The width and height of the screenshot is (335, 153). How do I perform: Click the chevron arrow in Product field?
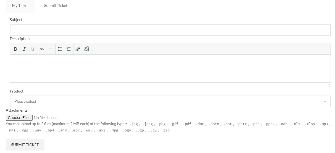325,101
